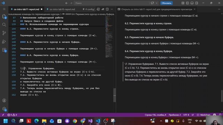Go back with the navigation arrow
The image size is (223, 125).
click(x=67, y=3)
